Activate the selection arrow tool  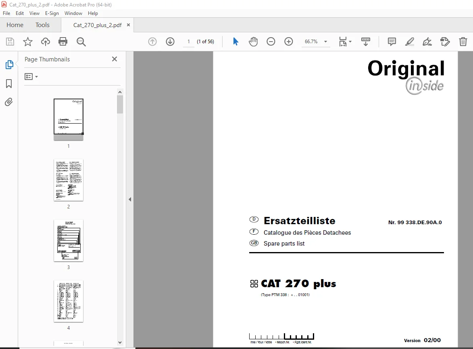point(235,42)
